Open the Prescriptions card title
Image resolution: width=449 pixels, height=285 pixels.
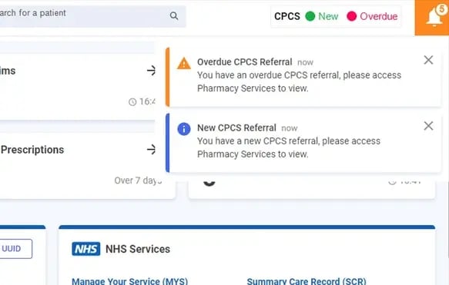tap(32, 150)
